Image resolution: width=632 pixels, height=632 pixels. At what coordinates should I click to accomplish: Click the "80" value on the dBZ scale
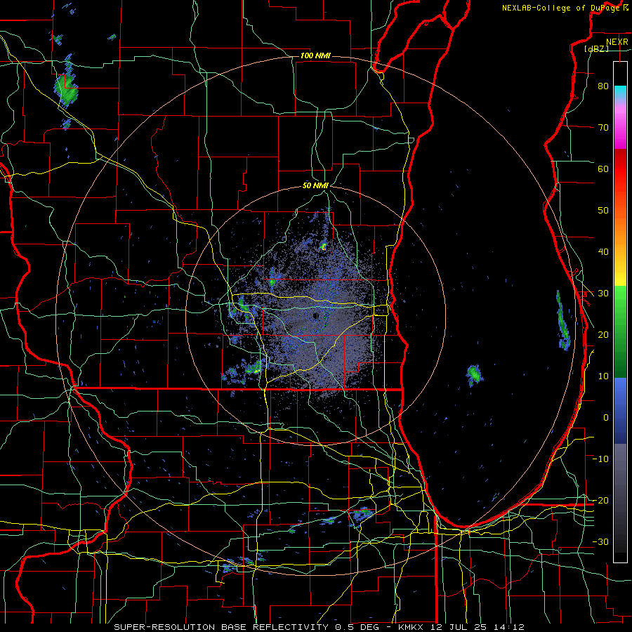[603, 86]
